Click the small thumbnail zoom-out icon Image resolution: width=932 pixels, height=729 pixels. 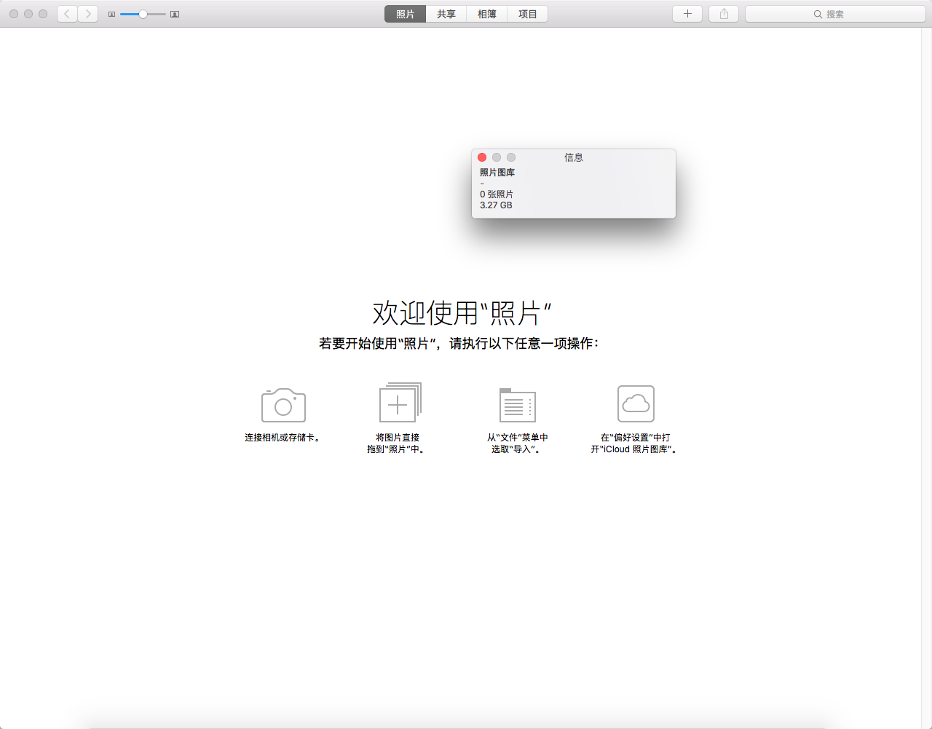(111, 15)
